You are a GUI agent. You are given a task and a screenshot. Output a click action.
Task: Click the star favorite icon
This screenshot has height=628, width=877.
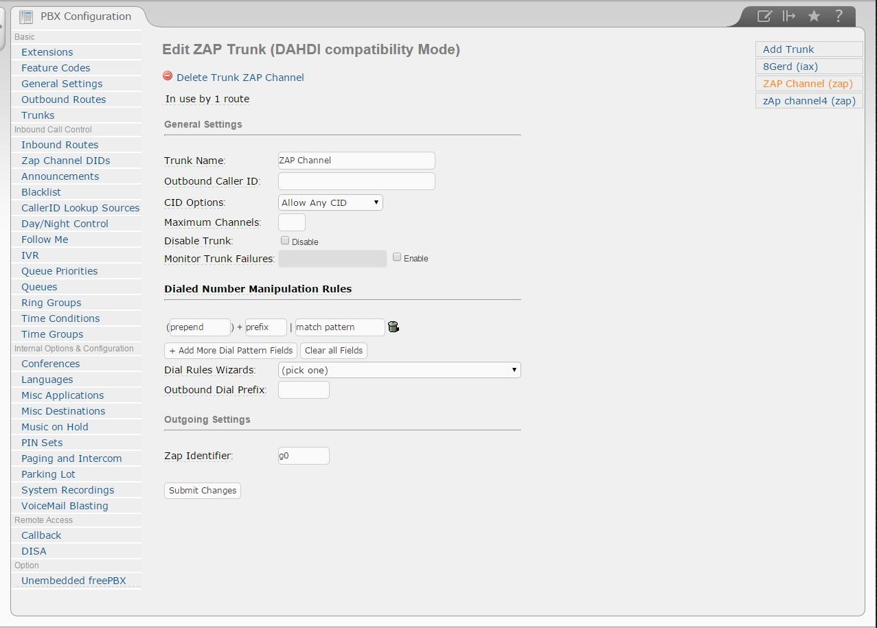(x=814, y=16)
